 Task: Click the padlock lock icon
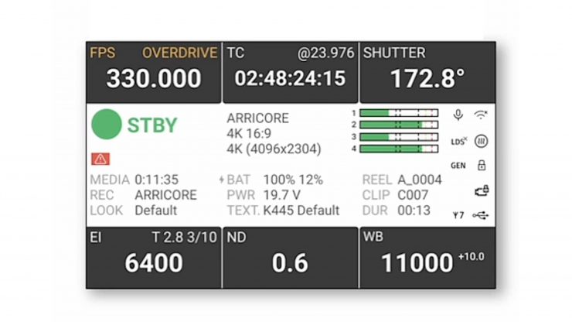point(481,166)
